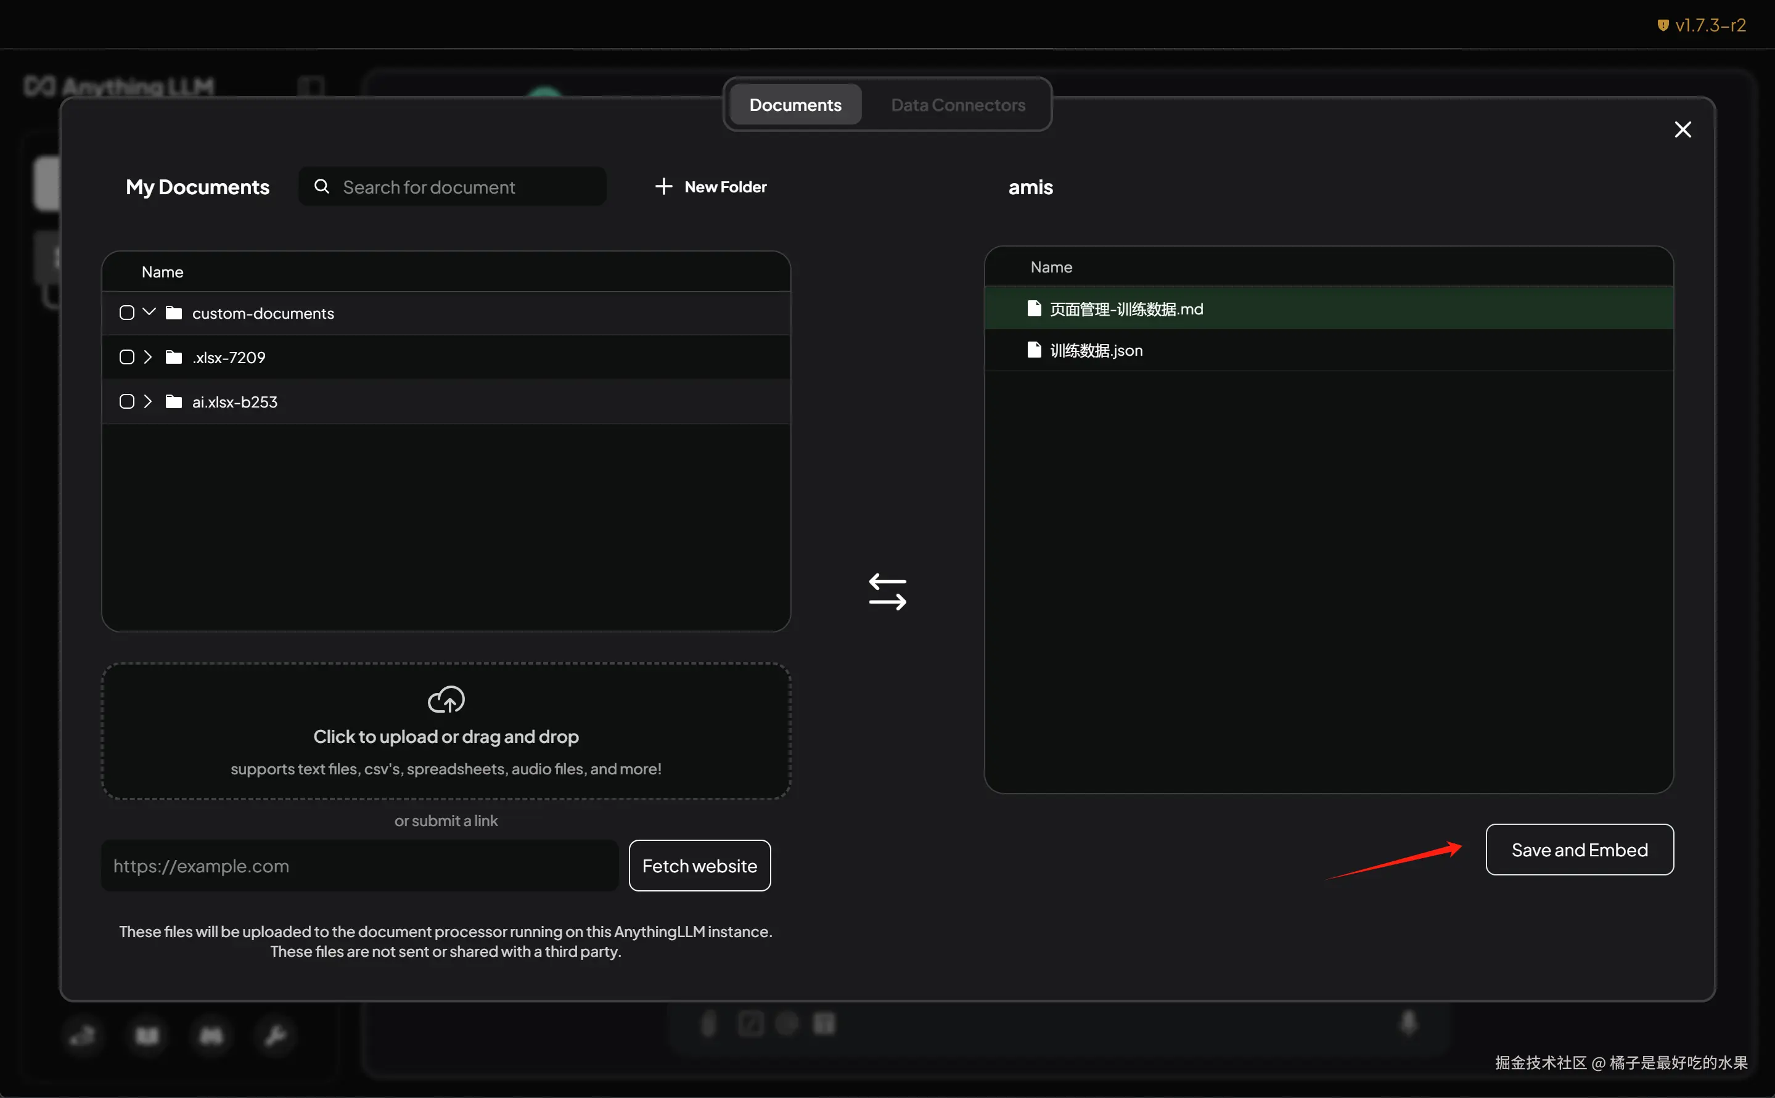Click the custom-documents folder icon
1775x1098 pixels.
pos(174,313)
